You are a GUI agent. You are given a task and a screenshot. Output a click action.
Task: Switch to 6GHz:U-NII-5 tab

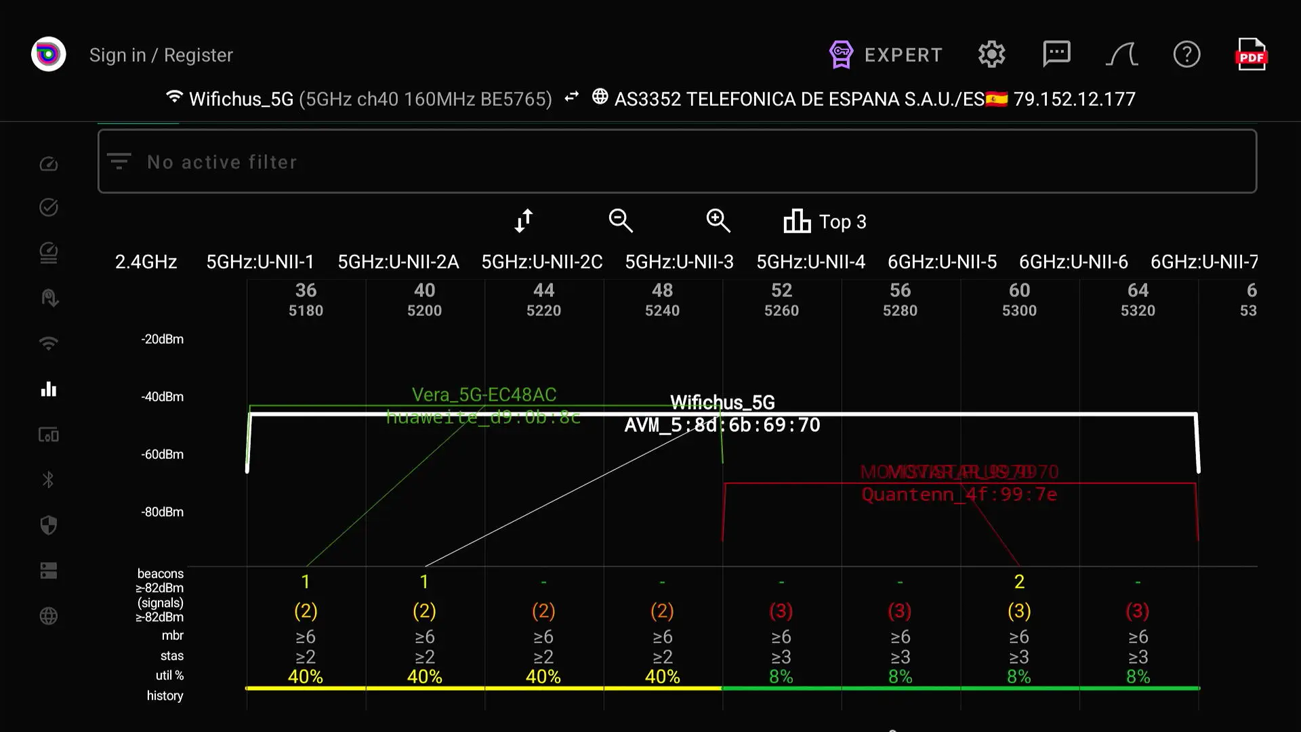pos(942,262)
